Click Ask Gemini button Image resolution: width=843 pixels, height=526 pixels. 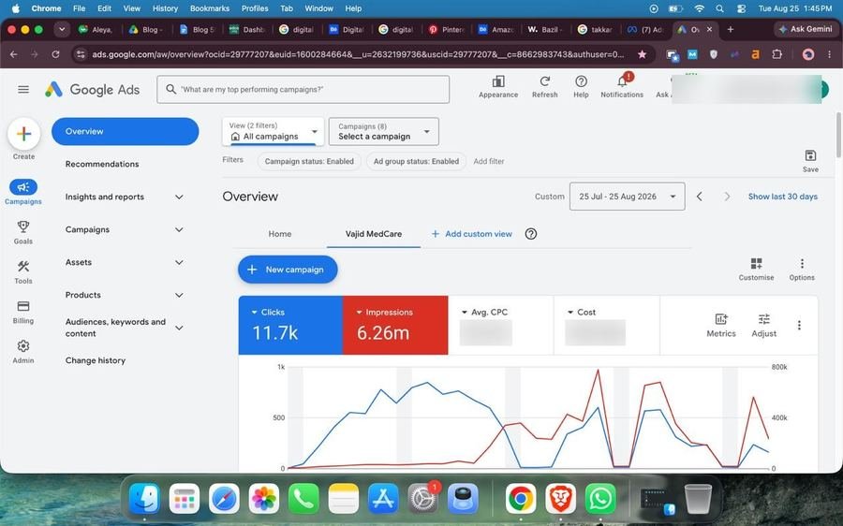coord(805,29)
